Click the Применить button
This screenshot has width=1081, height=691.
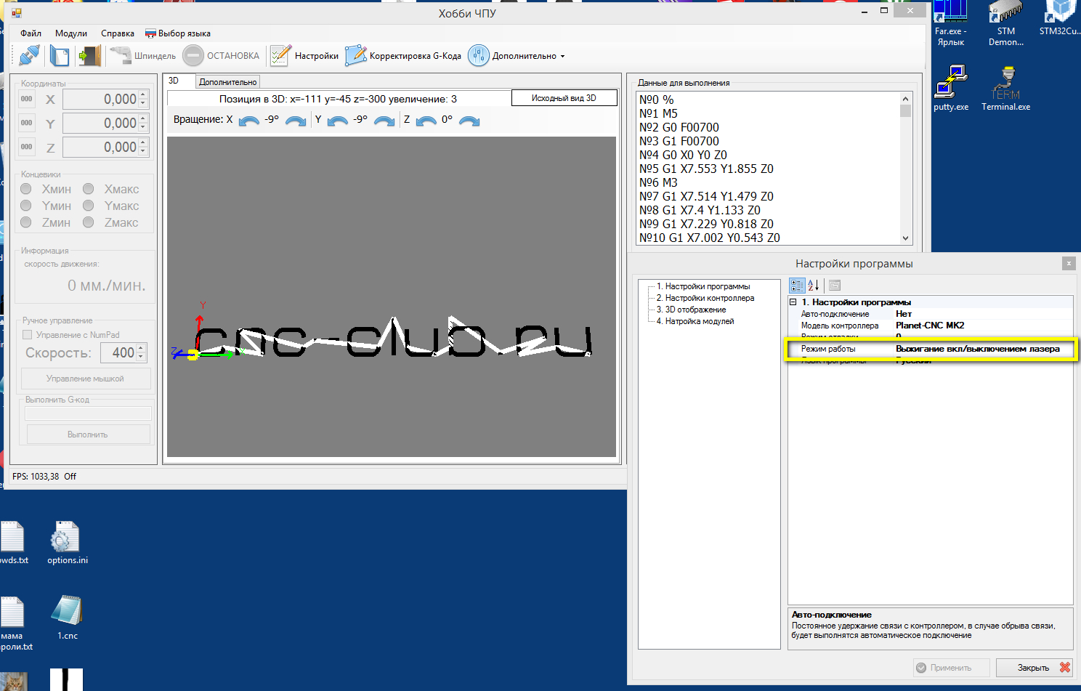tap(951, 668)
